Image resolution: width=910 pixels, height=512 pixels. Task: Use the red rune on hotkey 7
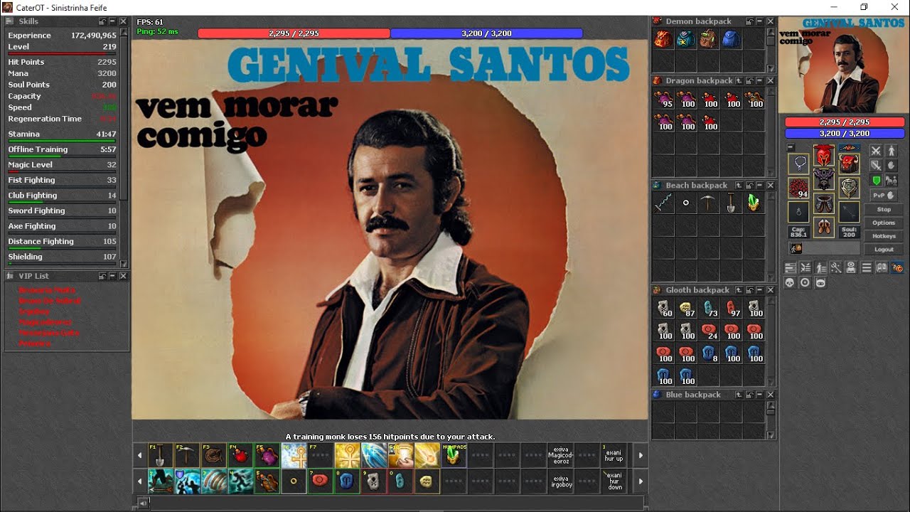click(320, 481)
